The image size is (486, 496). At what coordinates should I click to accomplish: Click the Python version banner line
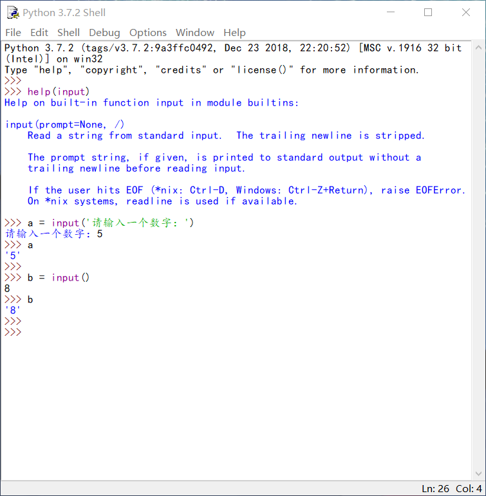click(x=233, y=48)
